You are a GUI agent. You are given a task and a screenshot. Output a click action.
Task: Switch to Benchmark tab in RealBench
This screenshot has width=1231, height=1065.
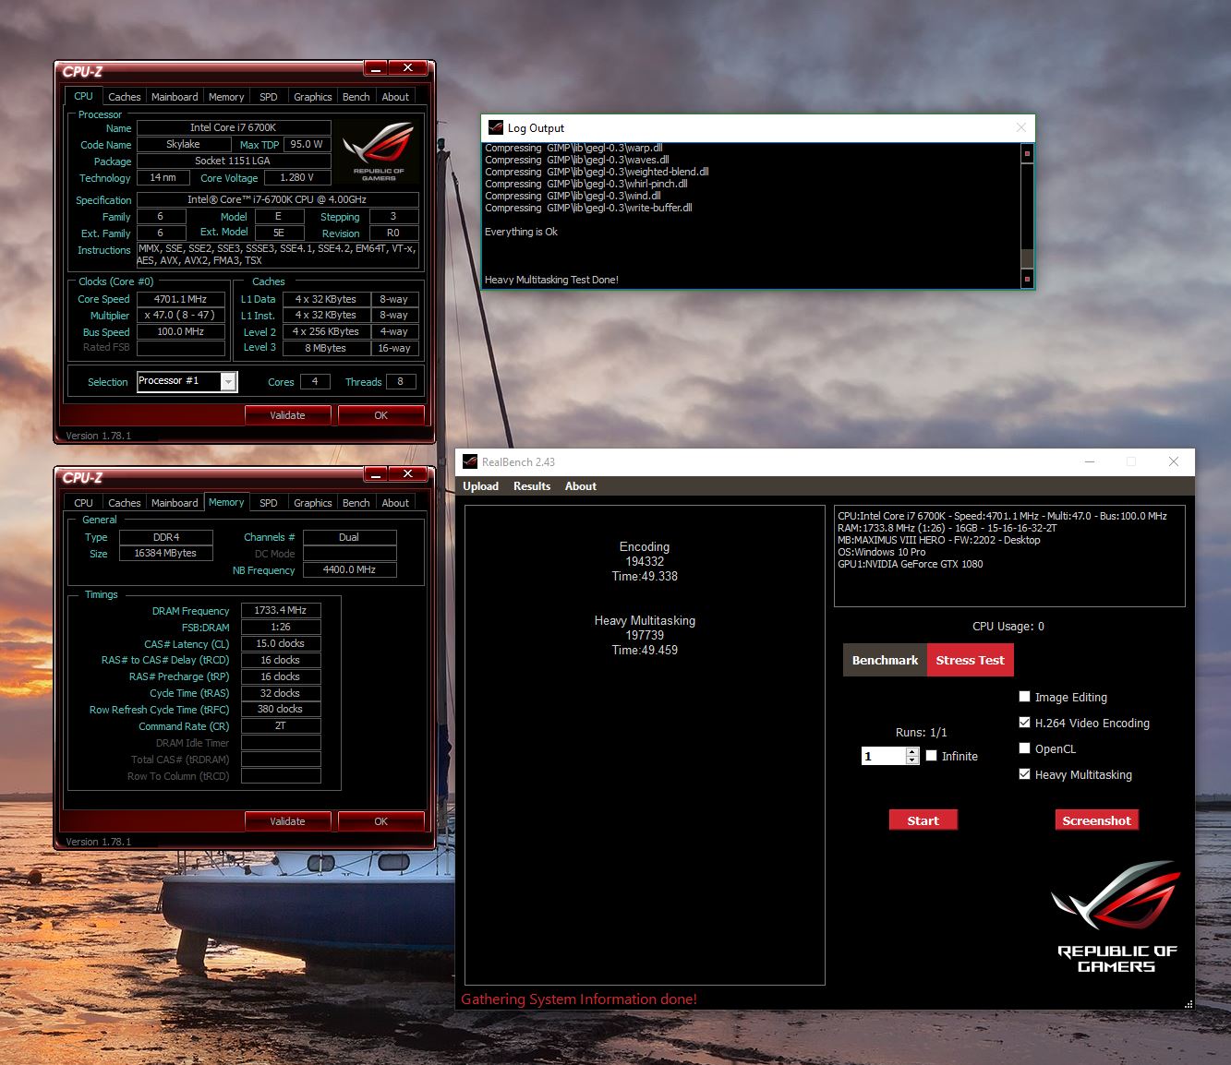[885, 660]
